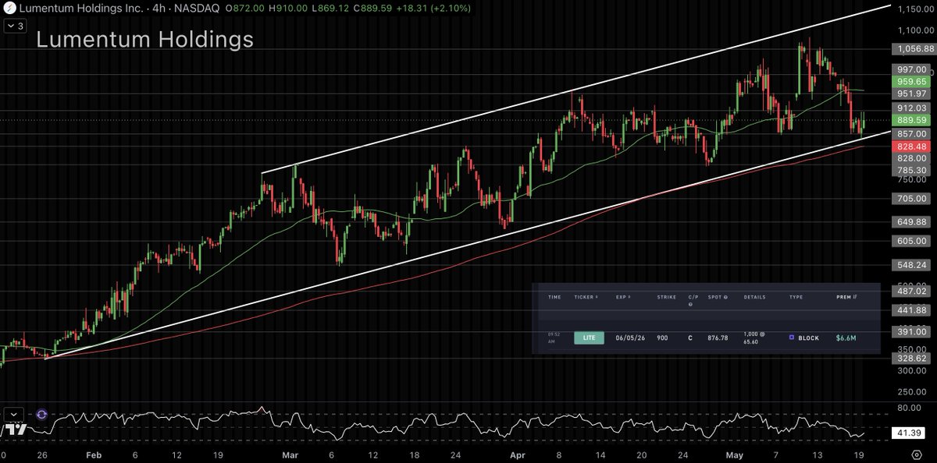Viewport: 937px width, 463px height.
Task: Click the 857.00 price level label
Action: (911, 134)
